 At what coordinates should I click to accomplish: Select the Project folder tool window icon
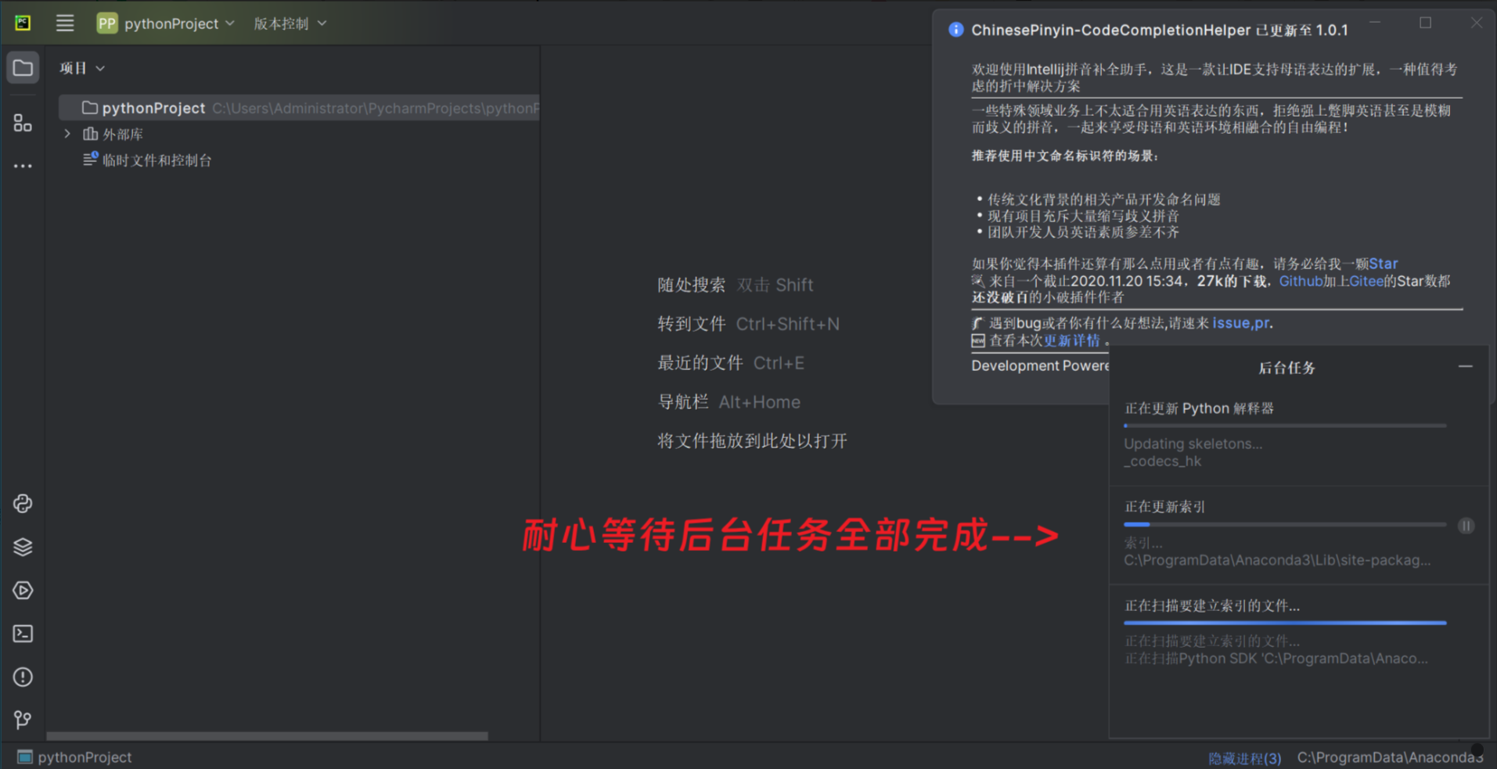[x=23, y=67]
